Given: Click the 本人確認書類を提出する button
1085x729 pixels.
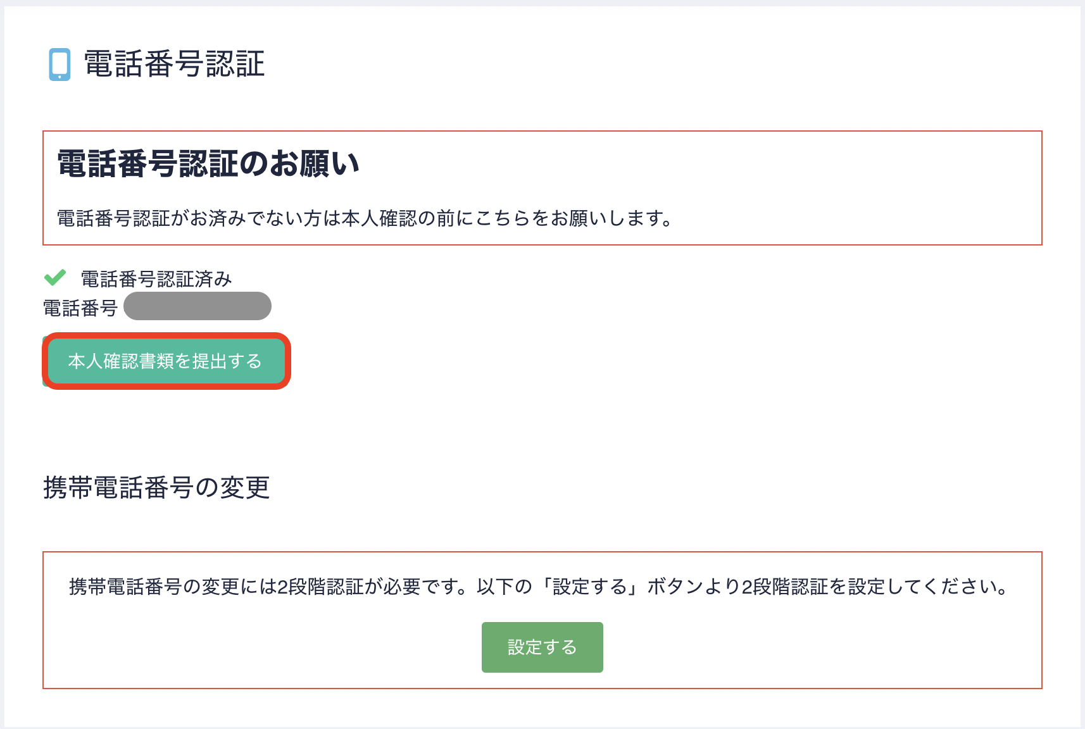Looking at the screenshot, I should [x=166, y=361].
